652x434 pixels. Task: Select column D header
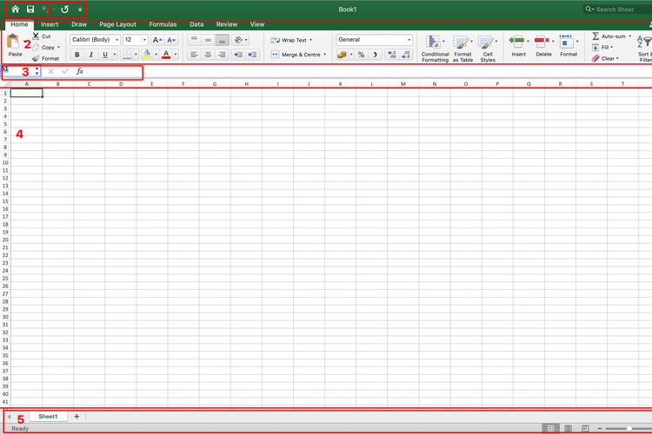coord(121,84)
